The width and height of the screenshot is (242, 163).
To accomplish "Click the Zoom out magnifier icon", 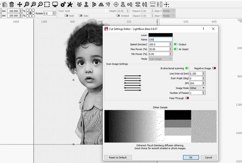I will (40, 4).
